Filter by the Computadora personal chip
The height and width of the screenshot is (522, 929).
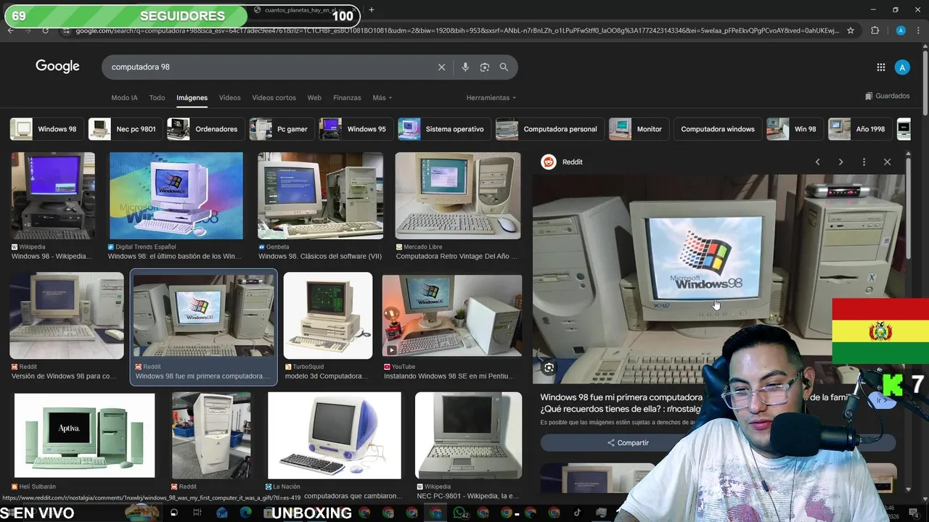[x=549, y=129]
